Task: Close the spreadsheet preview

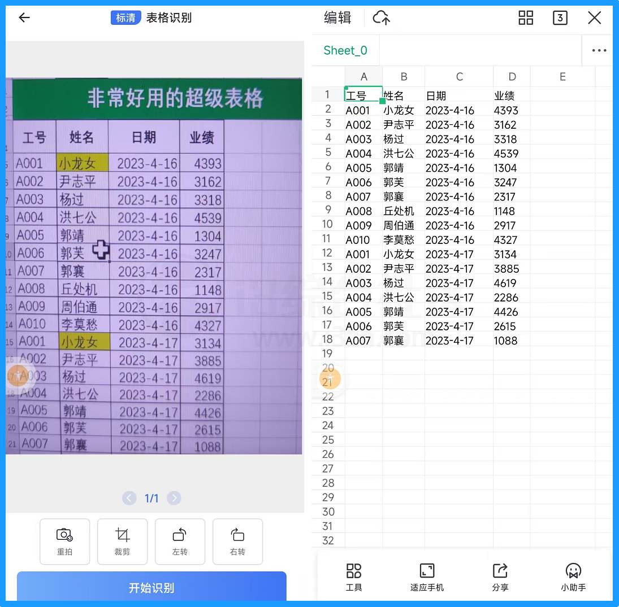Action: click(594, 18)
